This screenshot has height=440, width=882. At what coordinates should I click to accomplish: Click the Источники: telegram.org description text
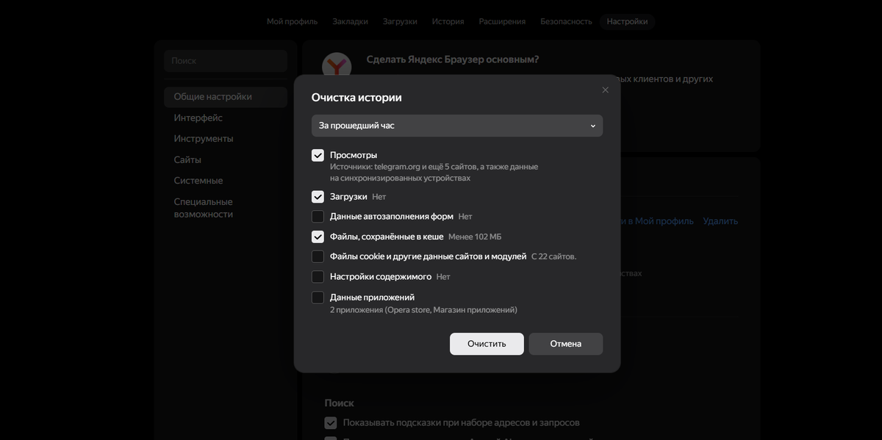tap(434, 173)
